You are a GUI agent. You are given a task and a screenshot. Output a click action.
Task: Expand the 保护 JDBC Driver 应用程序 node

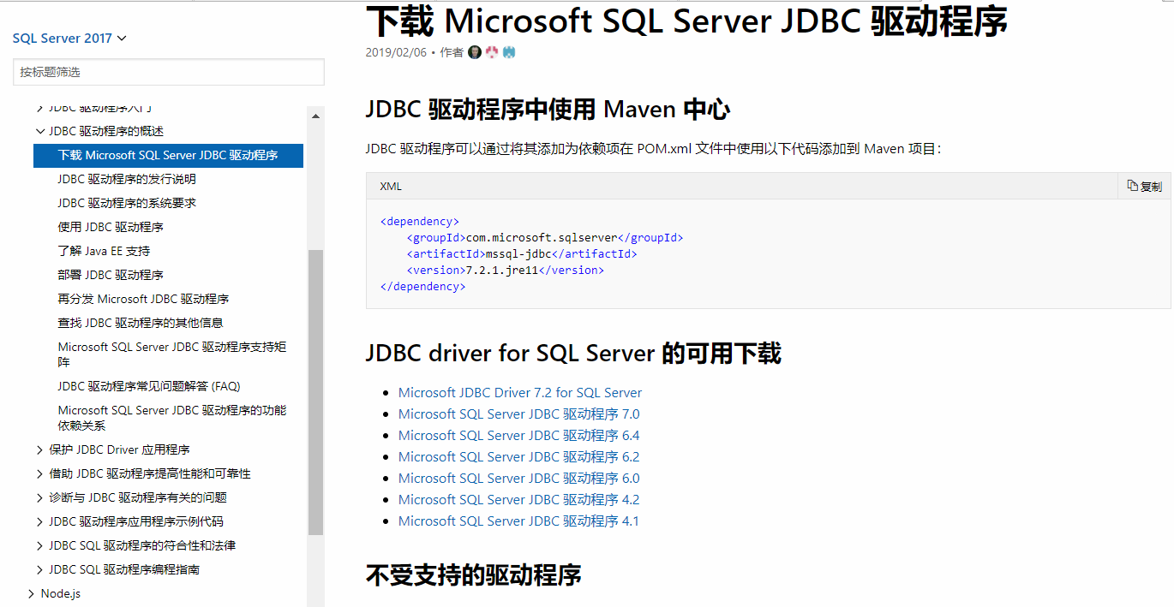40,449
